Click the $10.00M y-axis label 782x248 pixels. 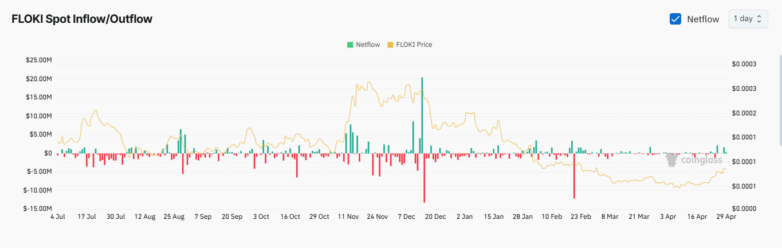[x=38, y=116]
